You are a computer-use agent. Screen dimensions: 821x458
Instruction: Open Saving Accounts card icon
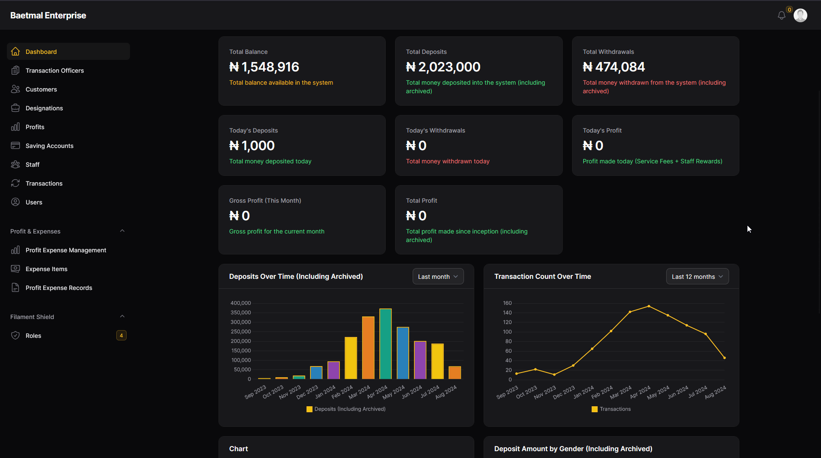pyautogui.click(x=15, y=145)
